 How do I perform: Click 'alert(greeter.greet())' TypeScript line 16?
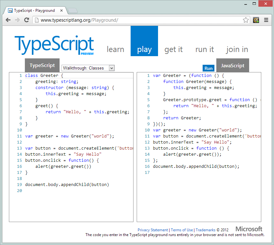point(63,166)
